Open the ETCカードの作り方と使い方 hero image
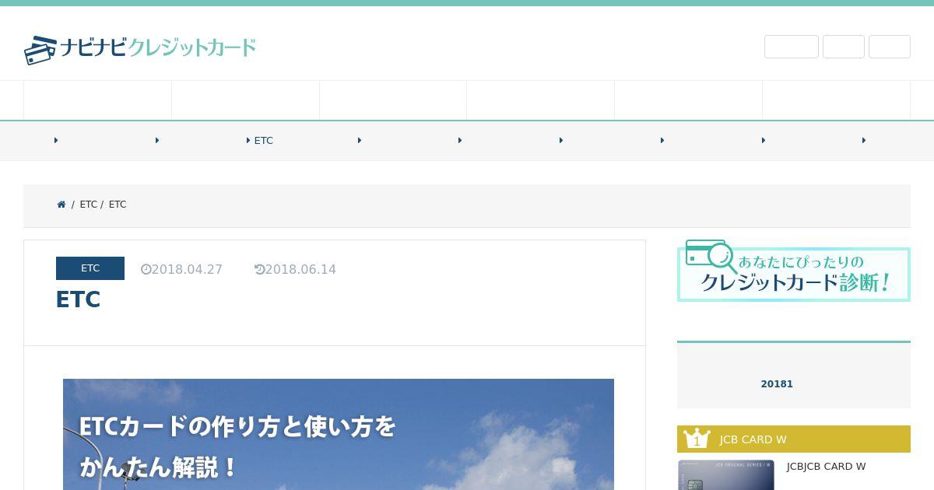934x490 pixels. click(339, 434)
